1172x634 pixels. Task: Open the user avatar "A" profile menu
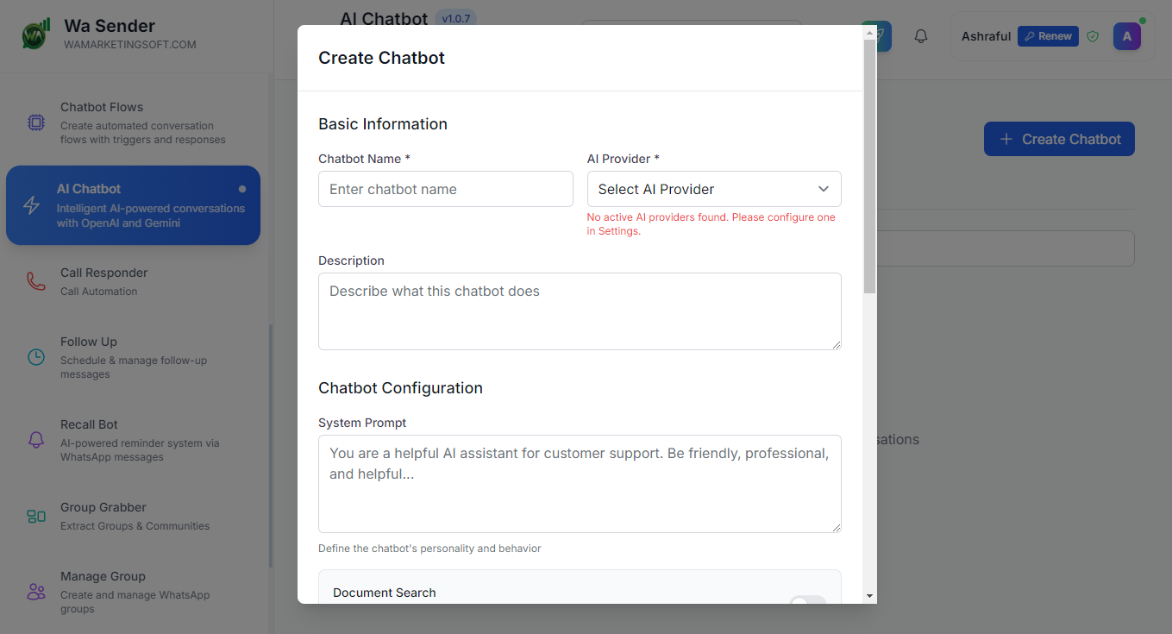(x=1126, y=36)
